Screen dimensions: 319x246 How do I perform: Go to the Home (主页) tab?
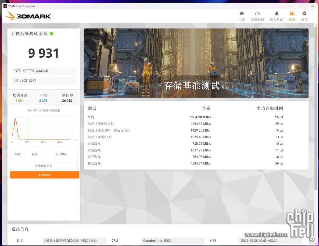coord(242,16)
